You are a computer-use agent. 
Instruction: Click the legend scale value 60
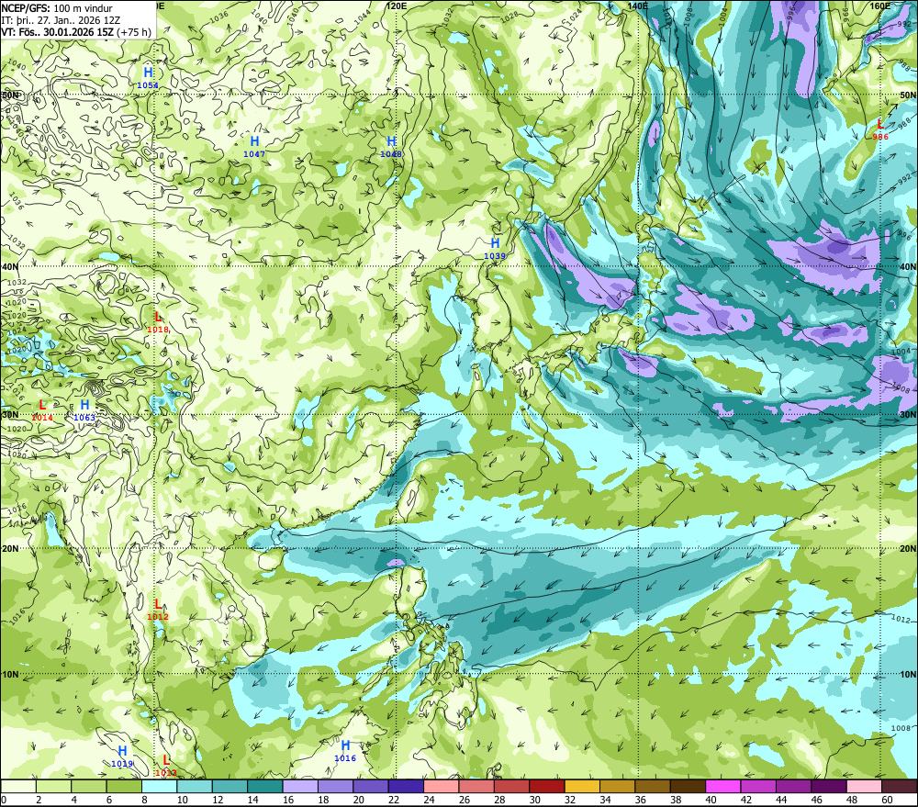pos(887,800)
